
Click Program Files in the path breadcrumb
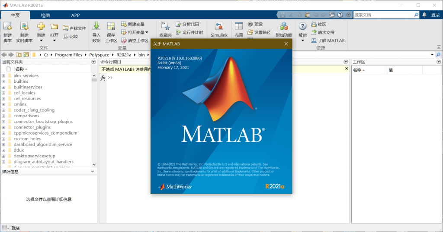click(x=68, y=55)
